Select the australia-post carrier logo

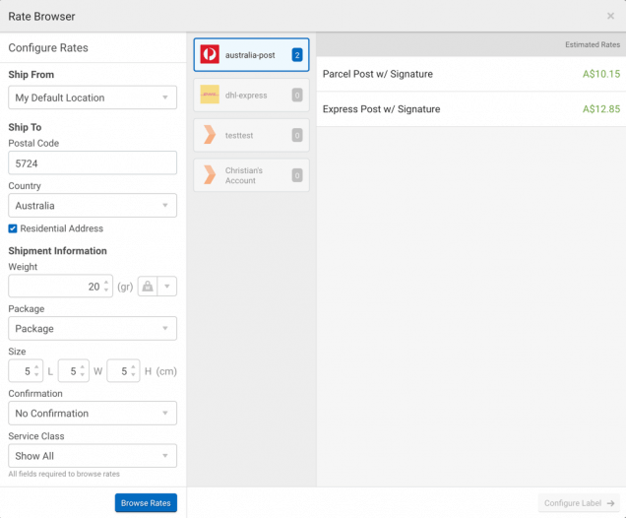point(210,54)
